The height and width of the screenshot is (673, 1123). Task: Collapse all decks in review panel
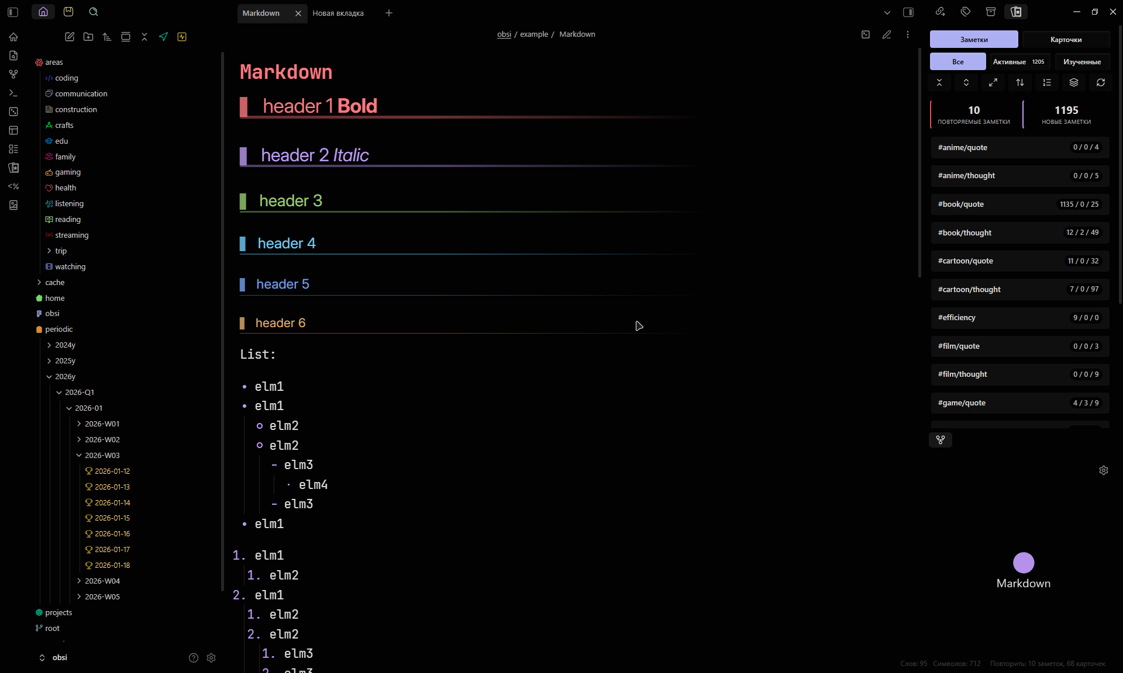point(939,82)
